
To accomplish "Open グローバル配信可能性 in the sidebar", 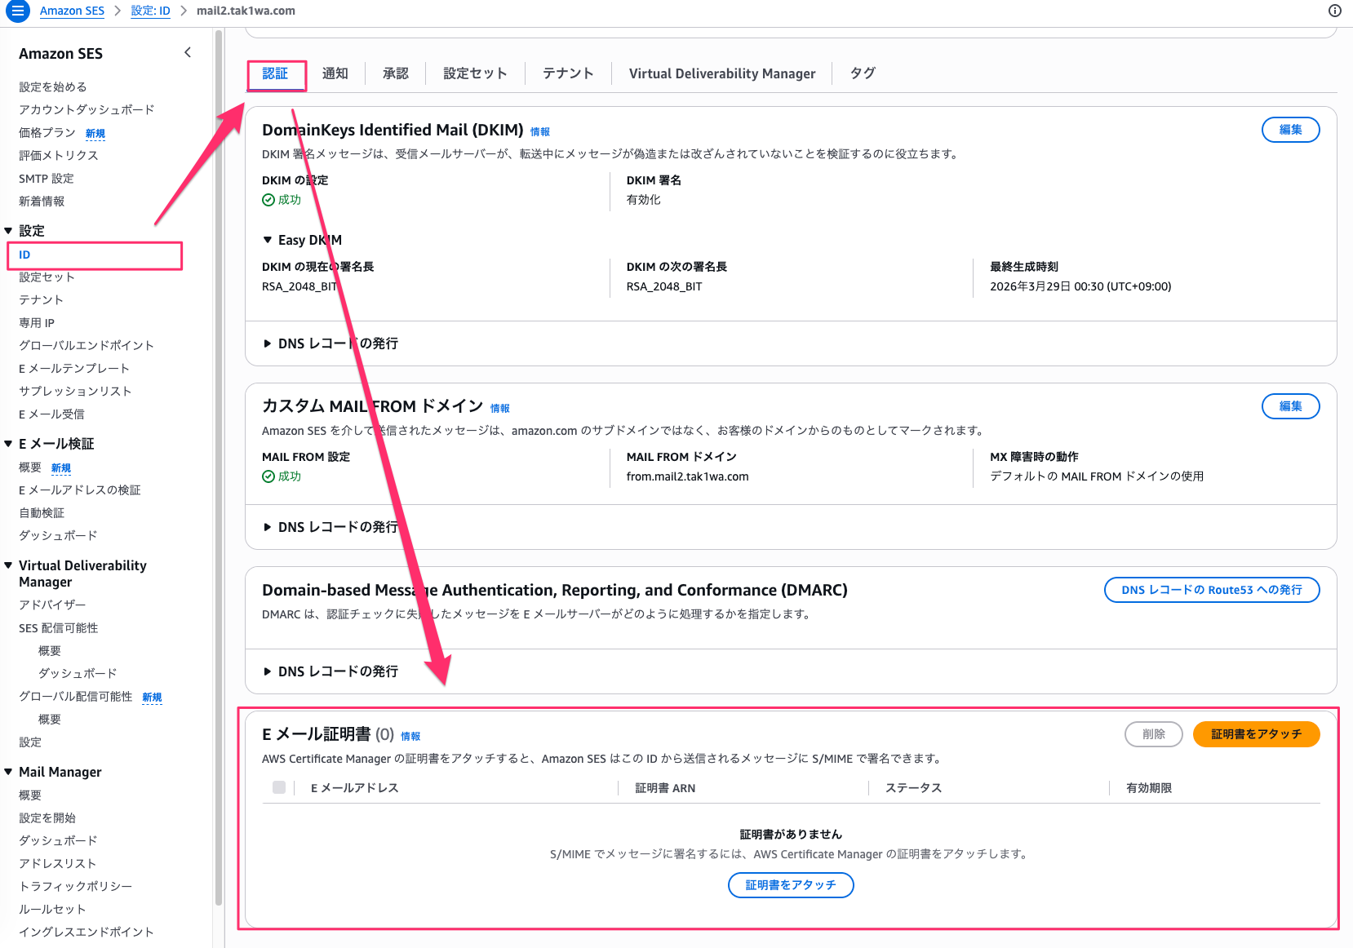I will 75,696.
